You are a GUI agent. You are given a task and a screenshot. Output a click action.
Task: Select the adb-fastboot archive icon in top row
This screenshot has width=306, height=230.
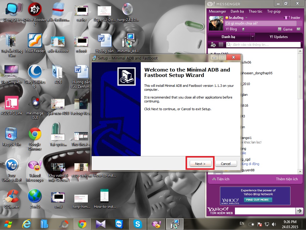[x=58, y=12]
